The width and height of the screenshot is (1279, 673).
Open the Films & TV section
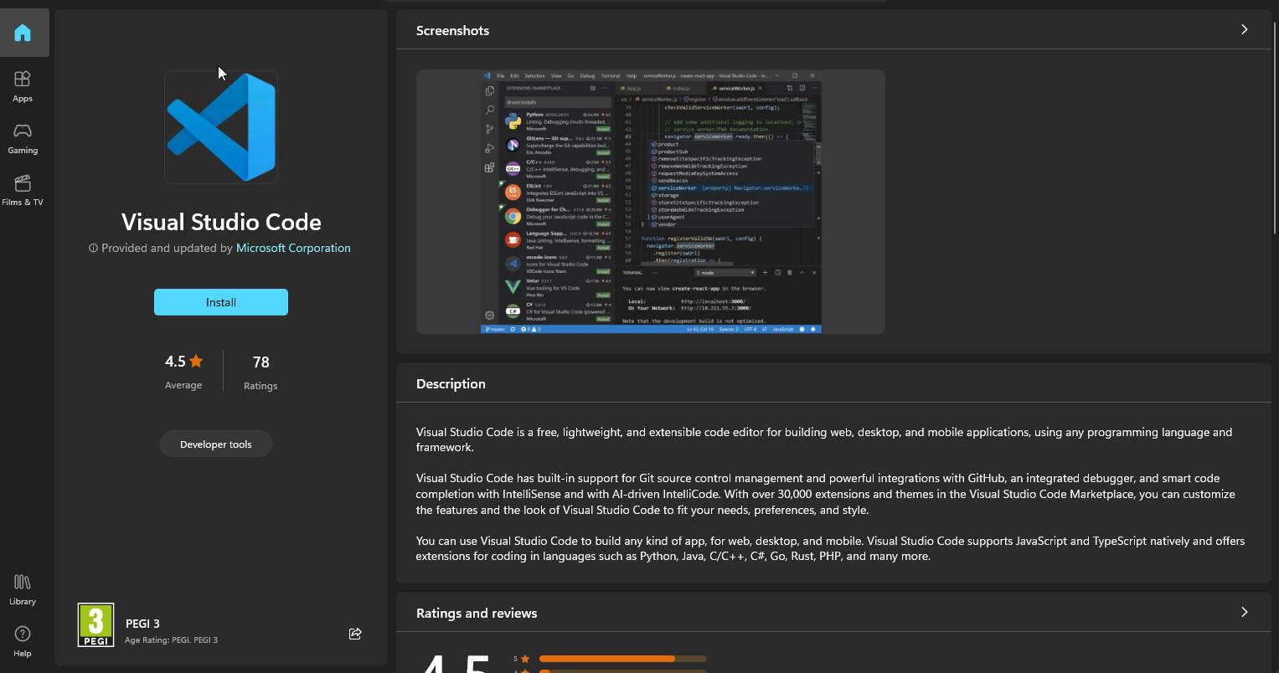pyautogui.click(x=23, y=190)
